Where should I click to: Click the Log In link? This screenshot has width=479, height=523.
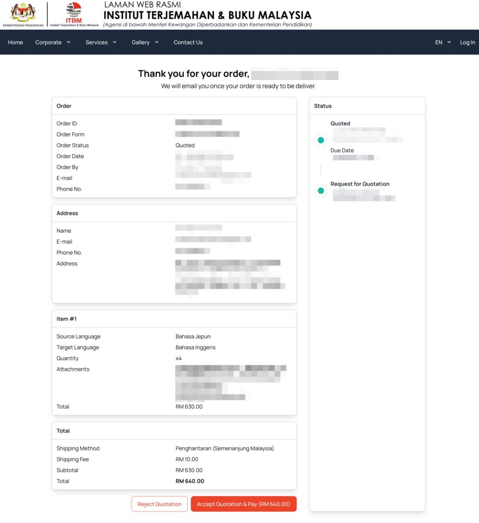468,42
